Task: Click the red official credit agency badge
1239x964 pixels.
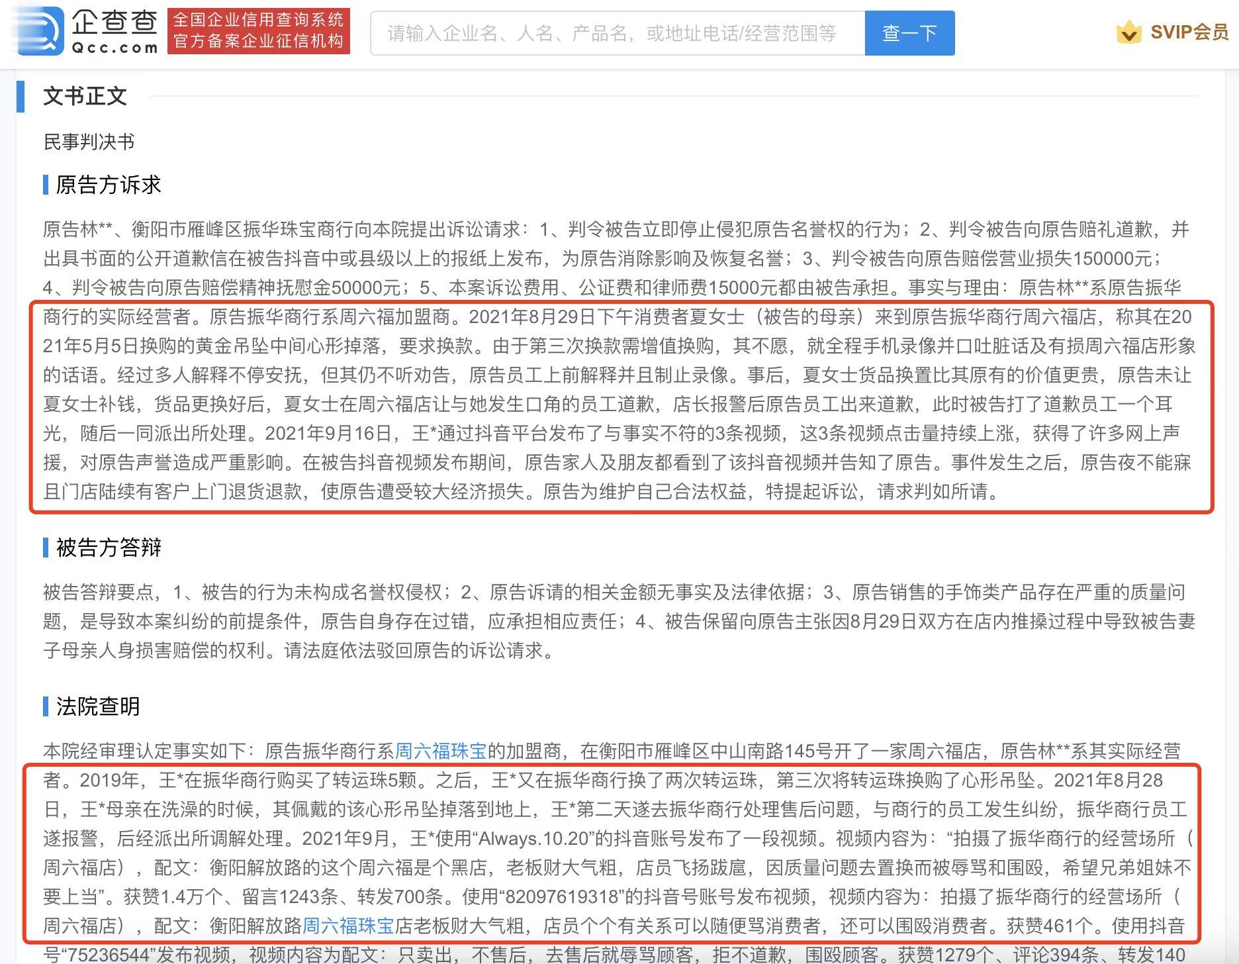Action: click(258, 31)
